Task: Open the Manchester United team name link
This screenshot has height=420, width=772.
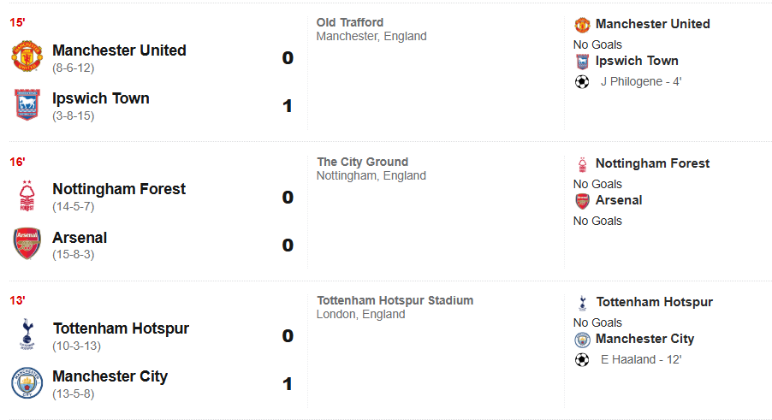Action: tap(119, 50)
